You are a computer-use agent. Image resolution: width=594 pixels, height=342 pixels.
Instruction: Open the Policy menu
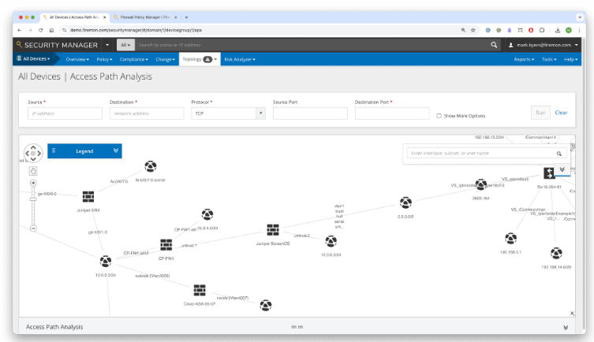point(104,59)
